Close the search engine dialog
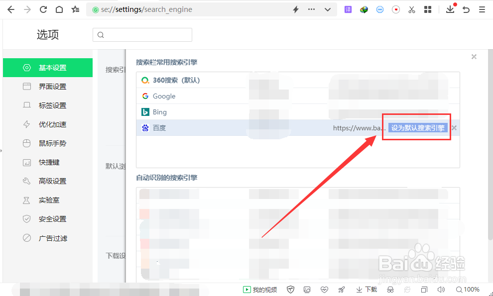The image size is (493, 296). (x=474, y=57)
